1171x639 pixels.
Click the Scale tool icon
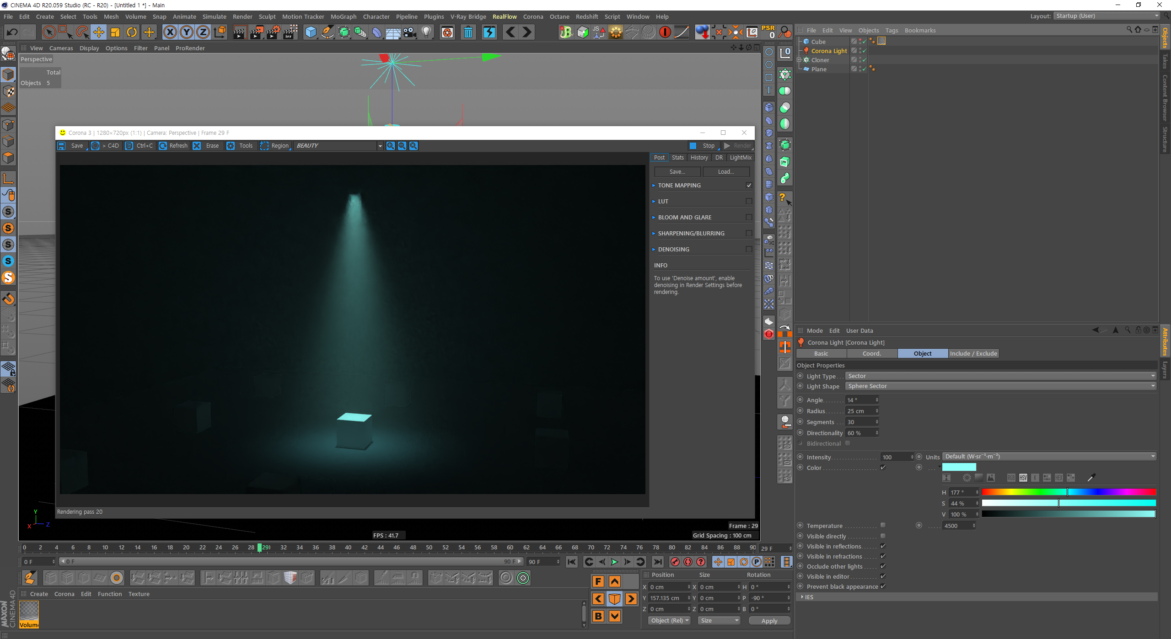coord(115,32)
